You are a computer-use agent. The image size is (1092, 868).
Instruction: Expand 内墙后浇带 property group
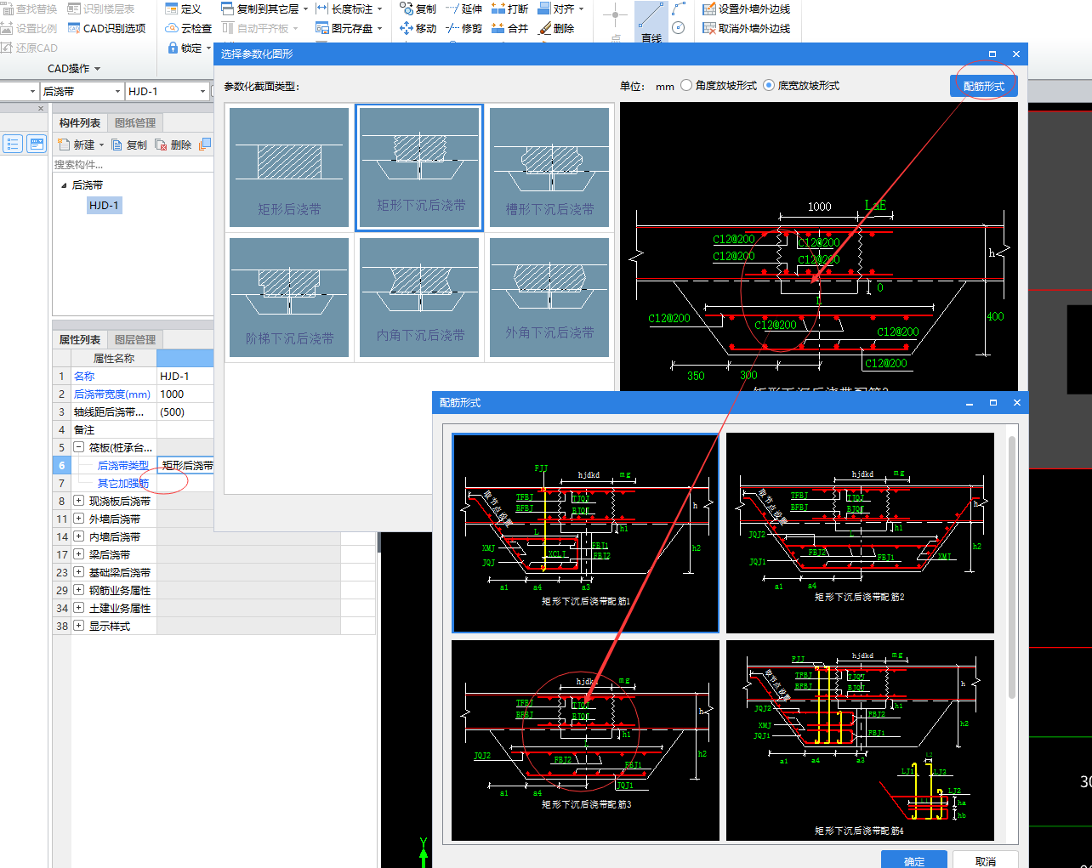tap(78, 536)
